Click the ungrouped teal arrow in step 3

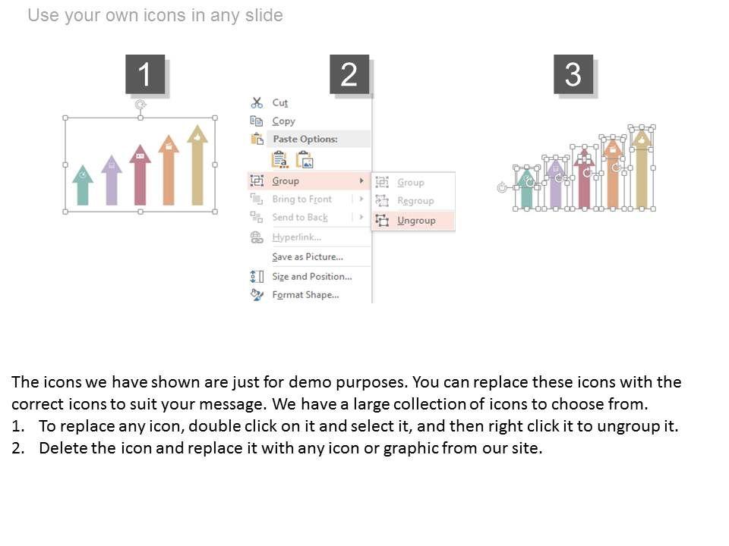point(527,188)
